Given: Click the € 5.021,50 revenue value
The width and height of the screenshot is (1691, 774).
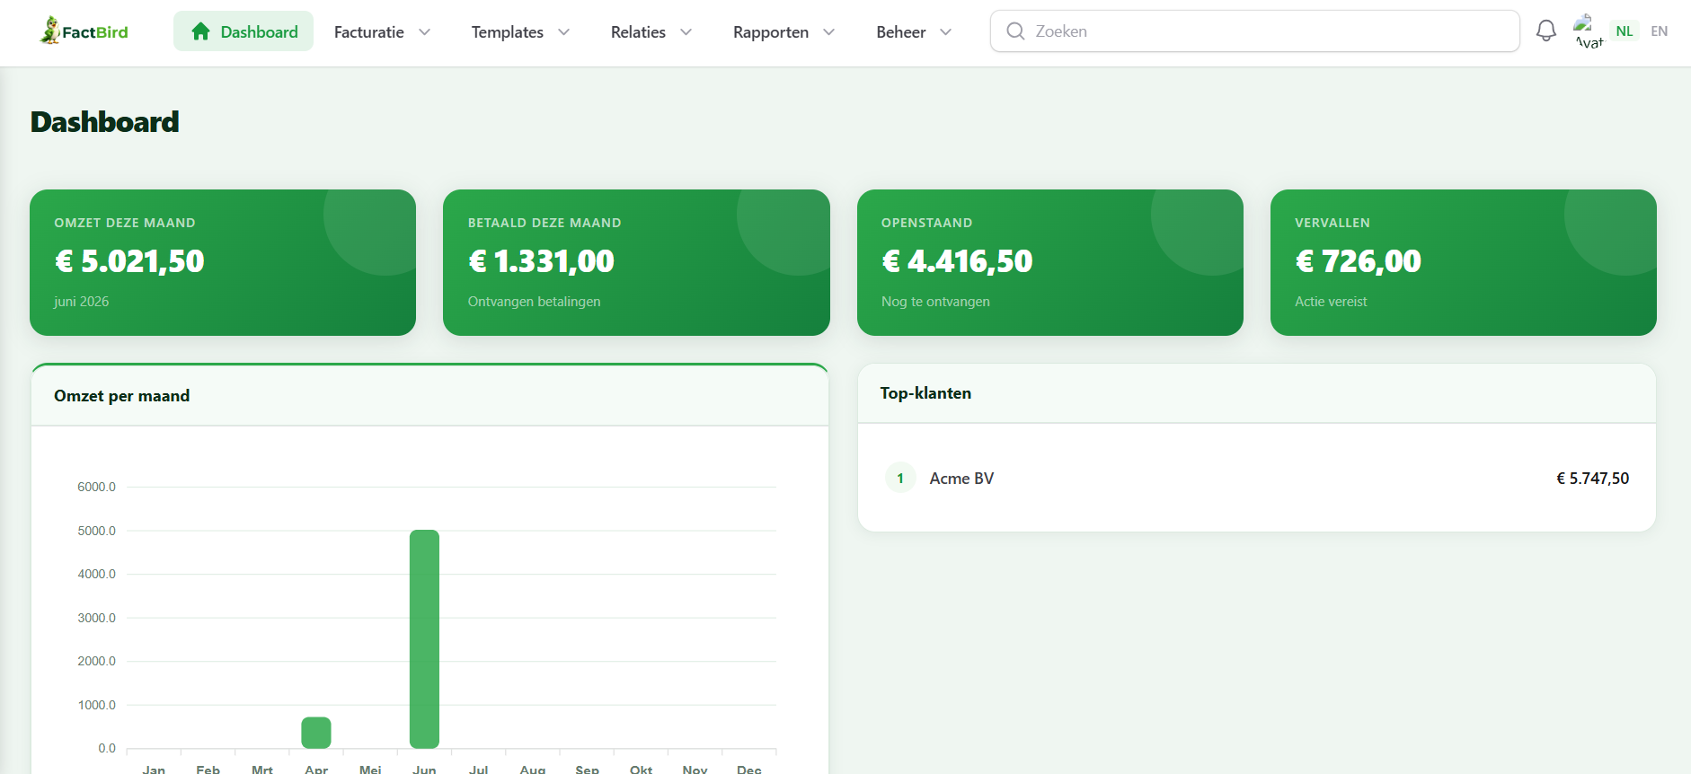Looking at the screenshot, I should point(130,261).
